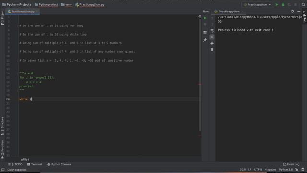
Task: Click the comment about for loop sum
Action: click(51, 25)
